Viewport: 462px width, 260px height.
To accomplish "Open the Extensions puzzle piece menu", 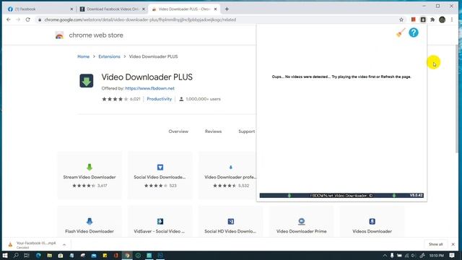I will [432, 19].
